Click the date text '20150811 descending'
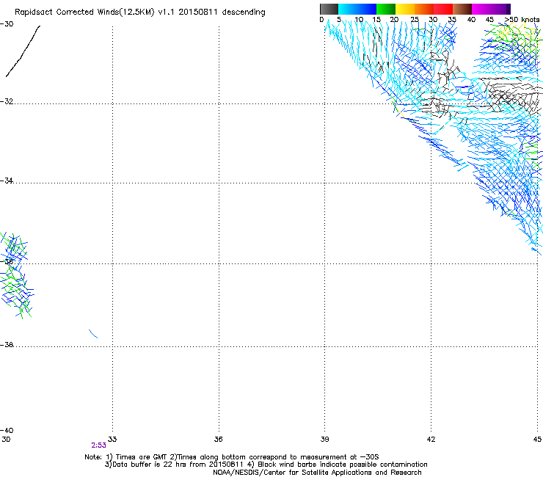Screen dimensions: 543x477 click(x=222, y=12)
